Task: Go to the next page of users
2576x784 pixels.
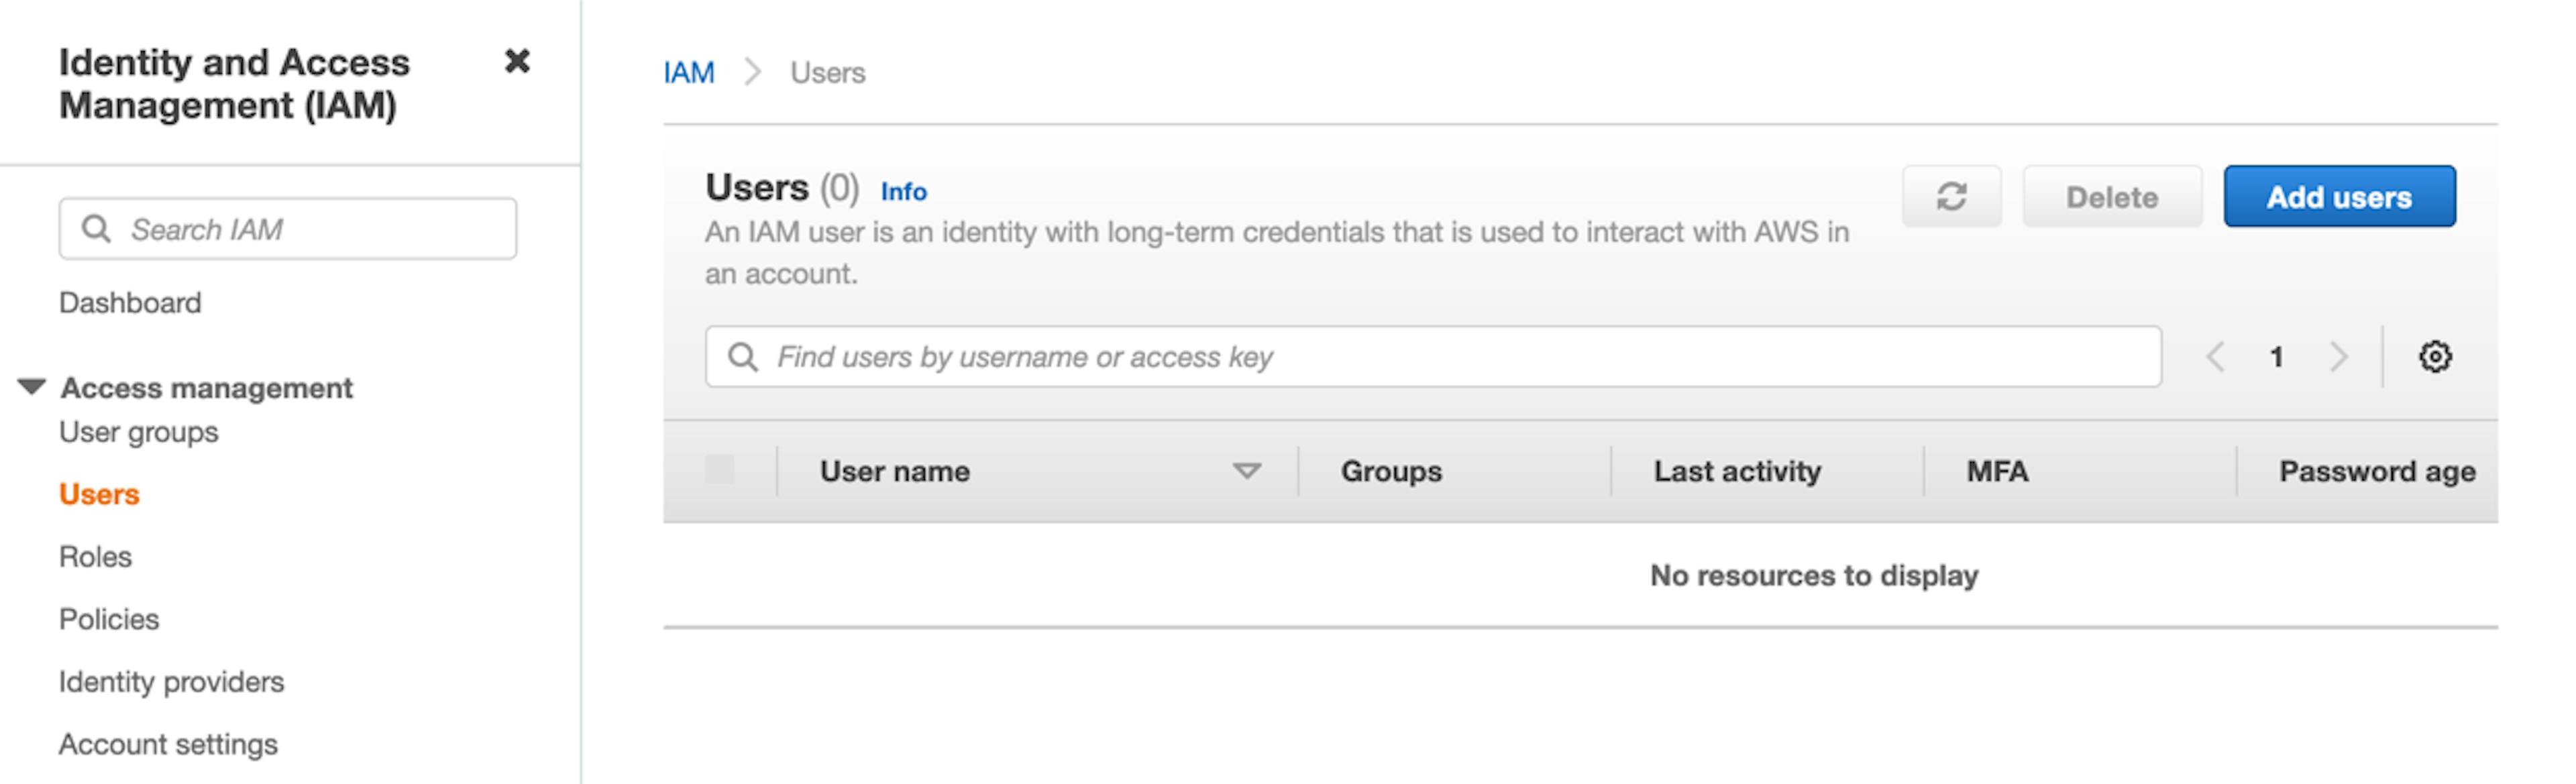Action: 2339,356
